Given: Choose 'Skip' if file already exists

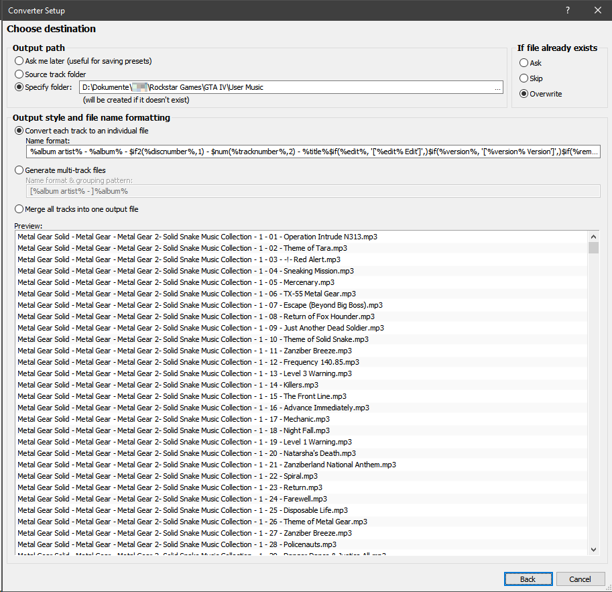Looking at the screenshot, I should pos(531,78).
